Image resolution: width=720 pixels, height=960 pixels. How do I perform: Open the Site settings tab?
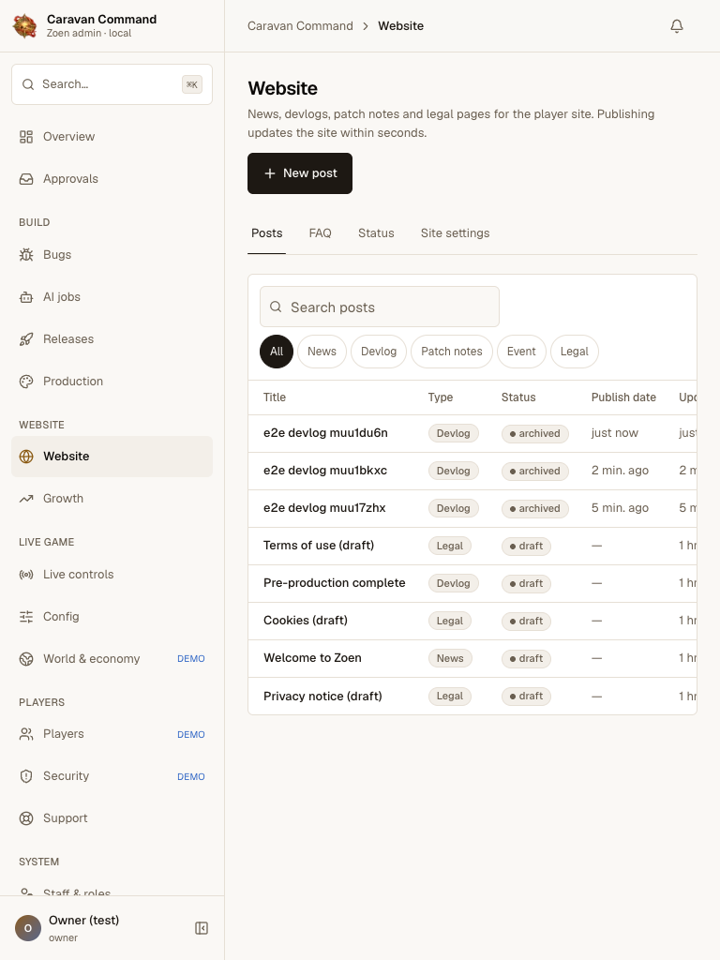click(x=455, y=233)
